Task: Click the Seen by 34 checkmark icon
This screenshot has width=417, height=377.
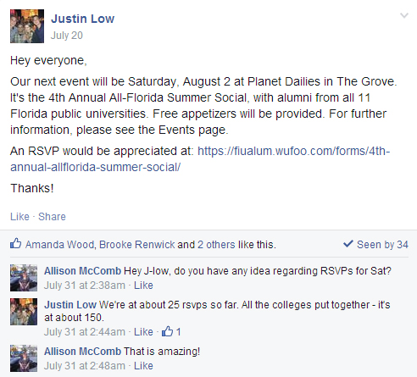Action: [348, 243]
